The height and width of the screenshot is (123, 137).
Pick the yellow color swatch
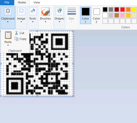pyautogui.click(x=134, y=10)
